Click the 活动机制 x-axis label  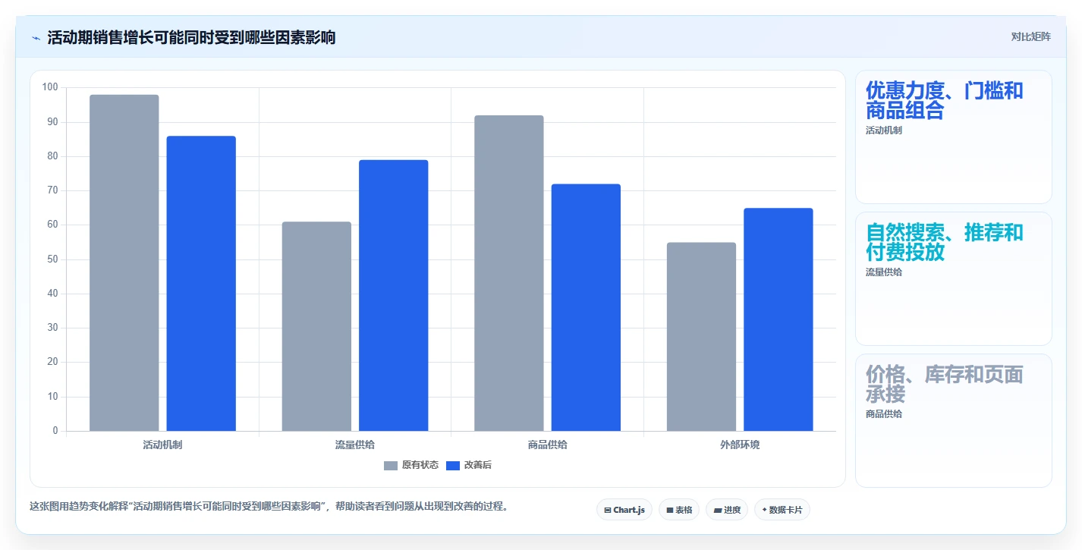(162, 445)
